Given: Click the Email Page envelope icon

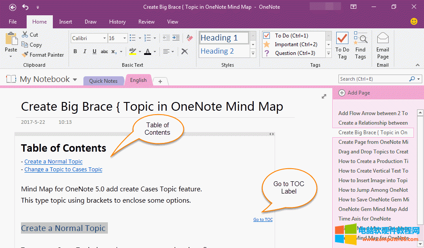Looking at the screenshot, I should click(x=383, y=38).
